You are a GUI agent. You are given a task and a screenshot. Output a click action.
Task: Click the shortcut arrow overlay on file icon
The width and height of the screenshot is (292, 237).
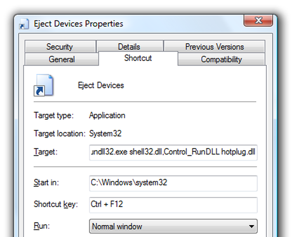point(39,91)
